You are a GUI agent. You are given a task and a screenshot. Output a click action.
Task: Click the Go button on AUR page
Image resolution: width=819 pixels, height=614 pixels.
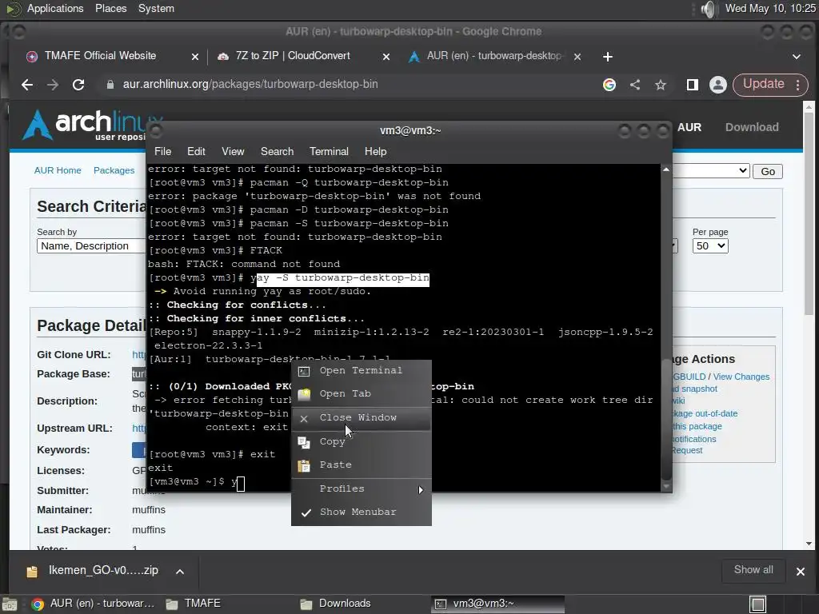point(767,171)
